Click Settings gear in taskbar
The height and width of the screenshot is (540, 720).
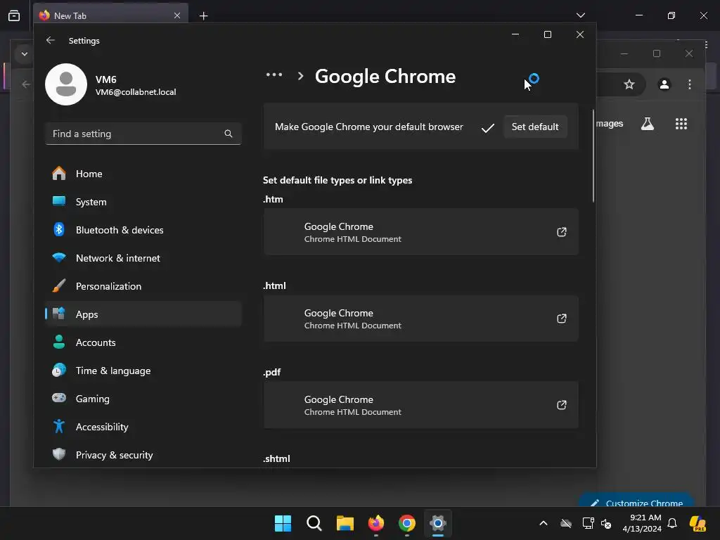point(438,523)
